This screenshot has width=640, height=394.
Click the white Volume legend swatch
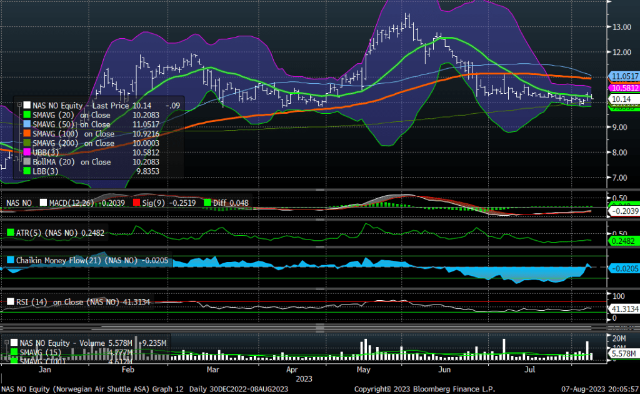(x=14, y=343)
